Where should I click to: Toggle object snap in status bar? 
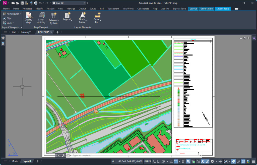tap(176, 161)
